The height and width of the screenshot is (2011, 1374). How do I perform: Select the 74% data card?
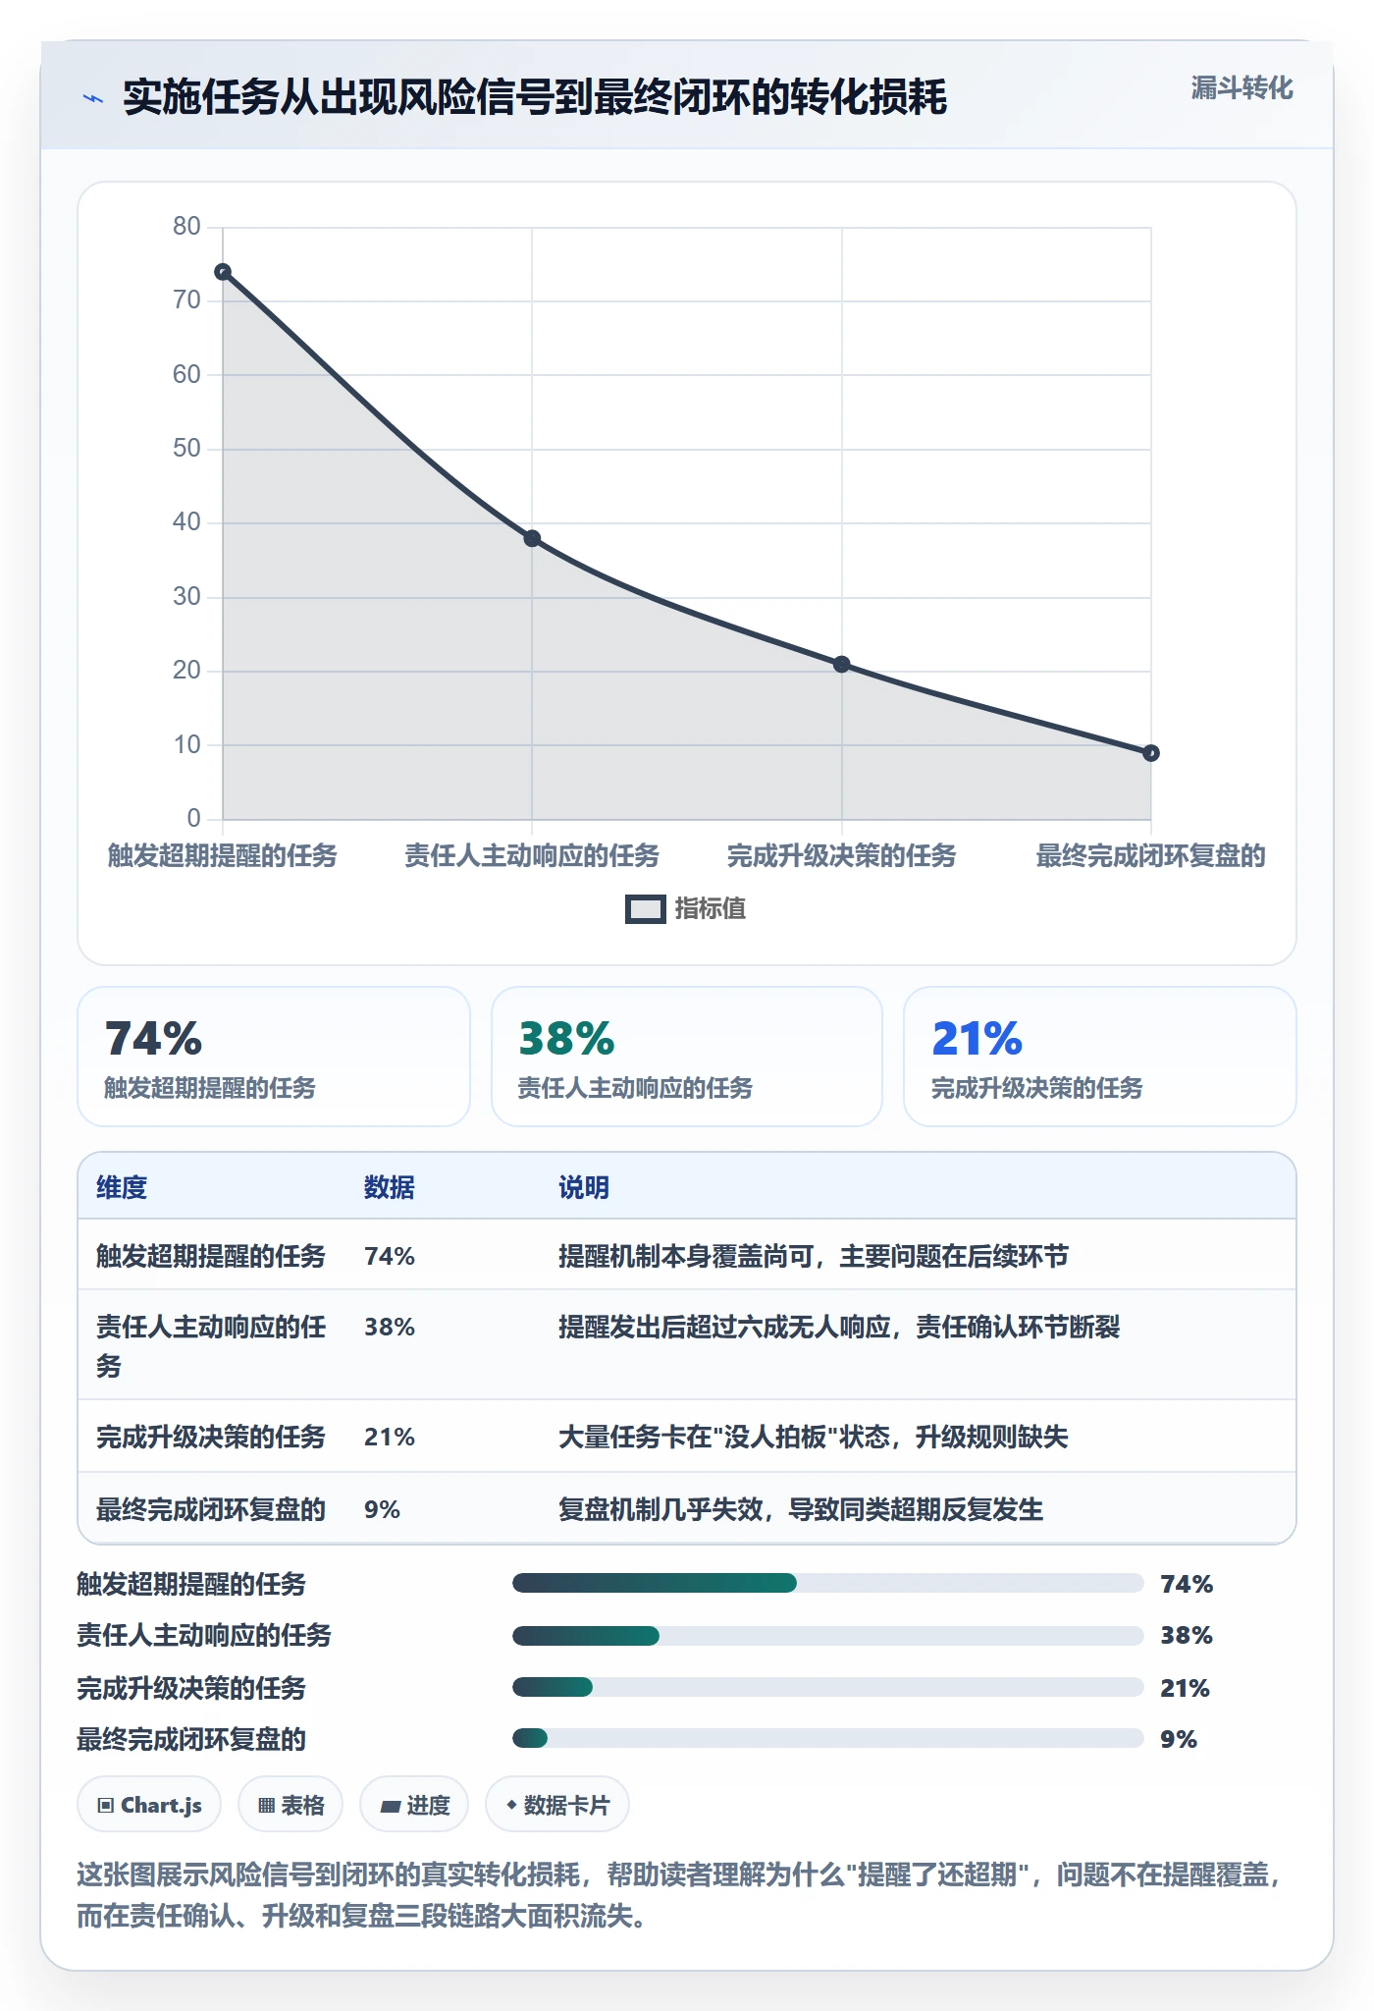click(274, 1057)
